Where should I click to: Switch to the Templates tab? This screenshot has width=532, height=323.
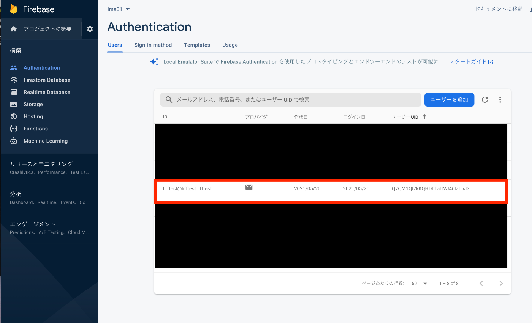(197, 45)
